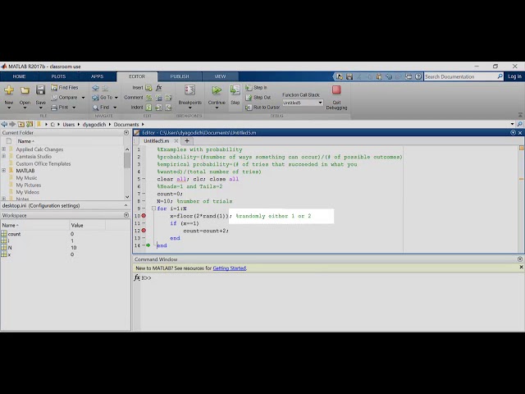This screenshot has height=394, width=525.
Task: Switch to the PUBLISH tab
Action: pyautogui.click(x=180, y=76)
